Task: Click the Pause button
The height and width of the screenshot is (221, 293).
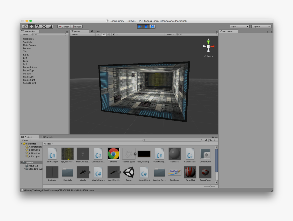Action: pos(146,26)
